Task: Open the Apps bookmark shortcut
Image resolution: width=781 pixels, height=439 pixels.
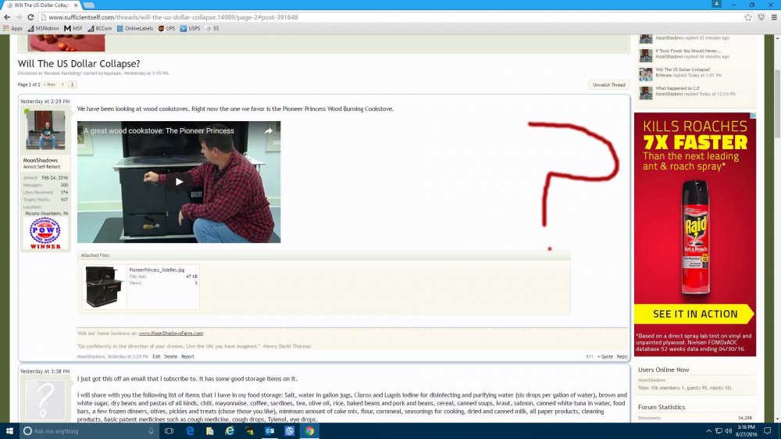Action: pos(13,28)
